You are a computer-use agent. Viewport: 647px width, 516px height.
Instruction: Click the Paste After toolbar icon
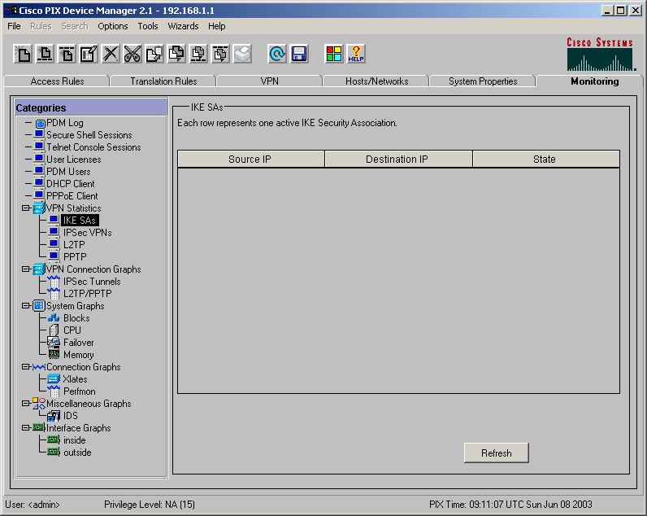point(221,54)
